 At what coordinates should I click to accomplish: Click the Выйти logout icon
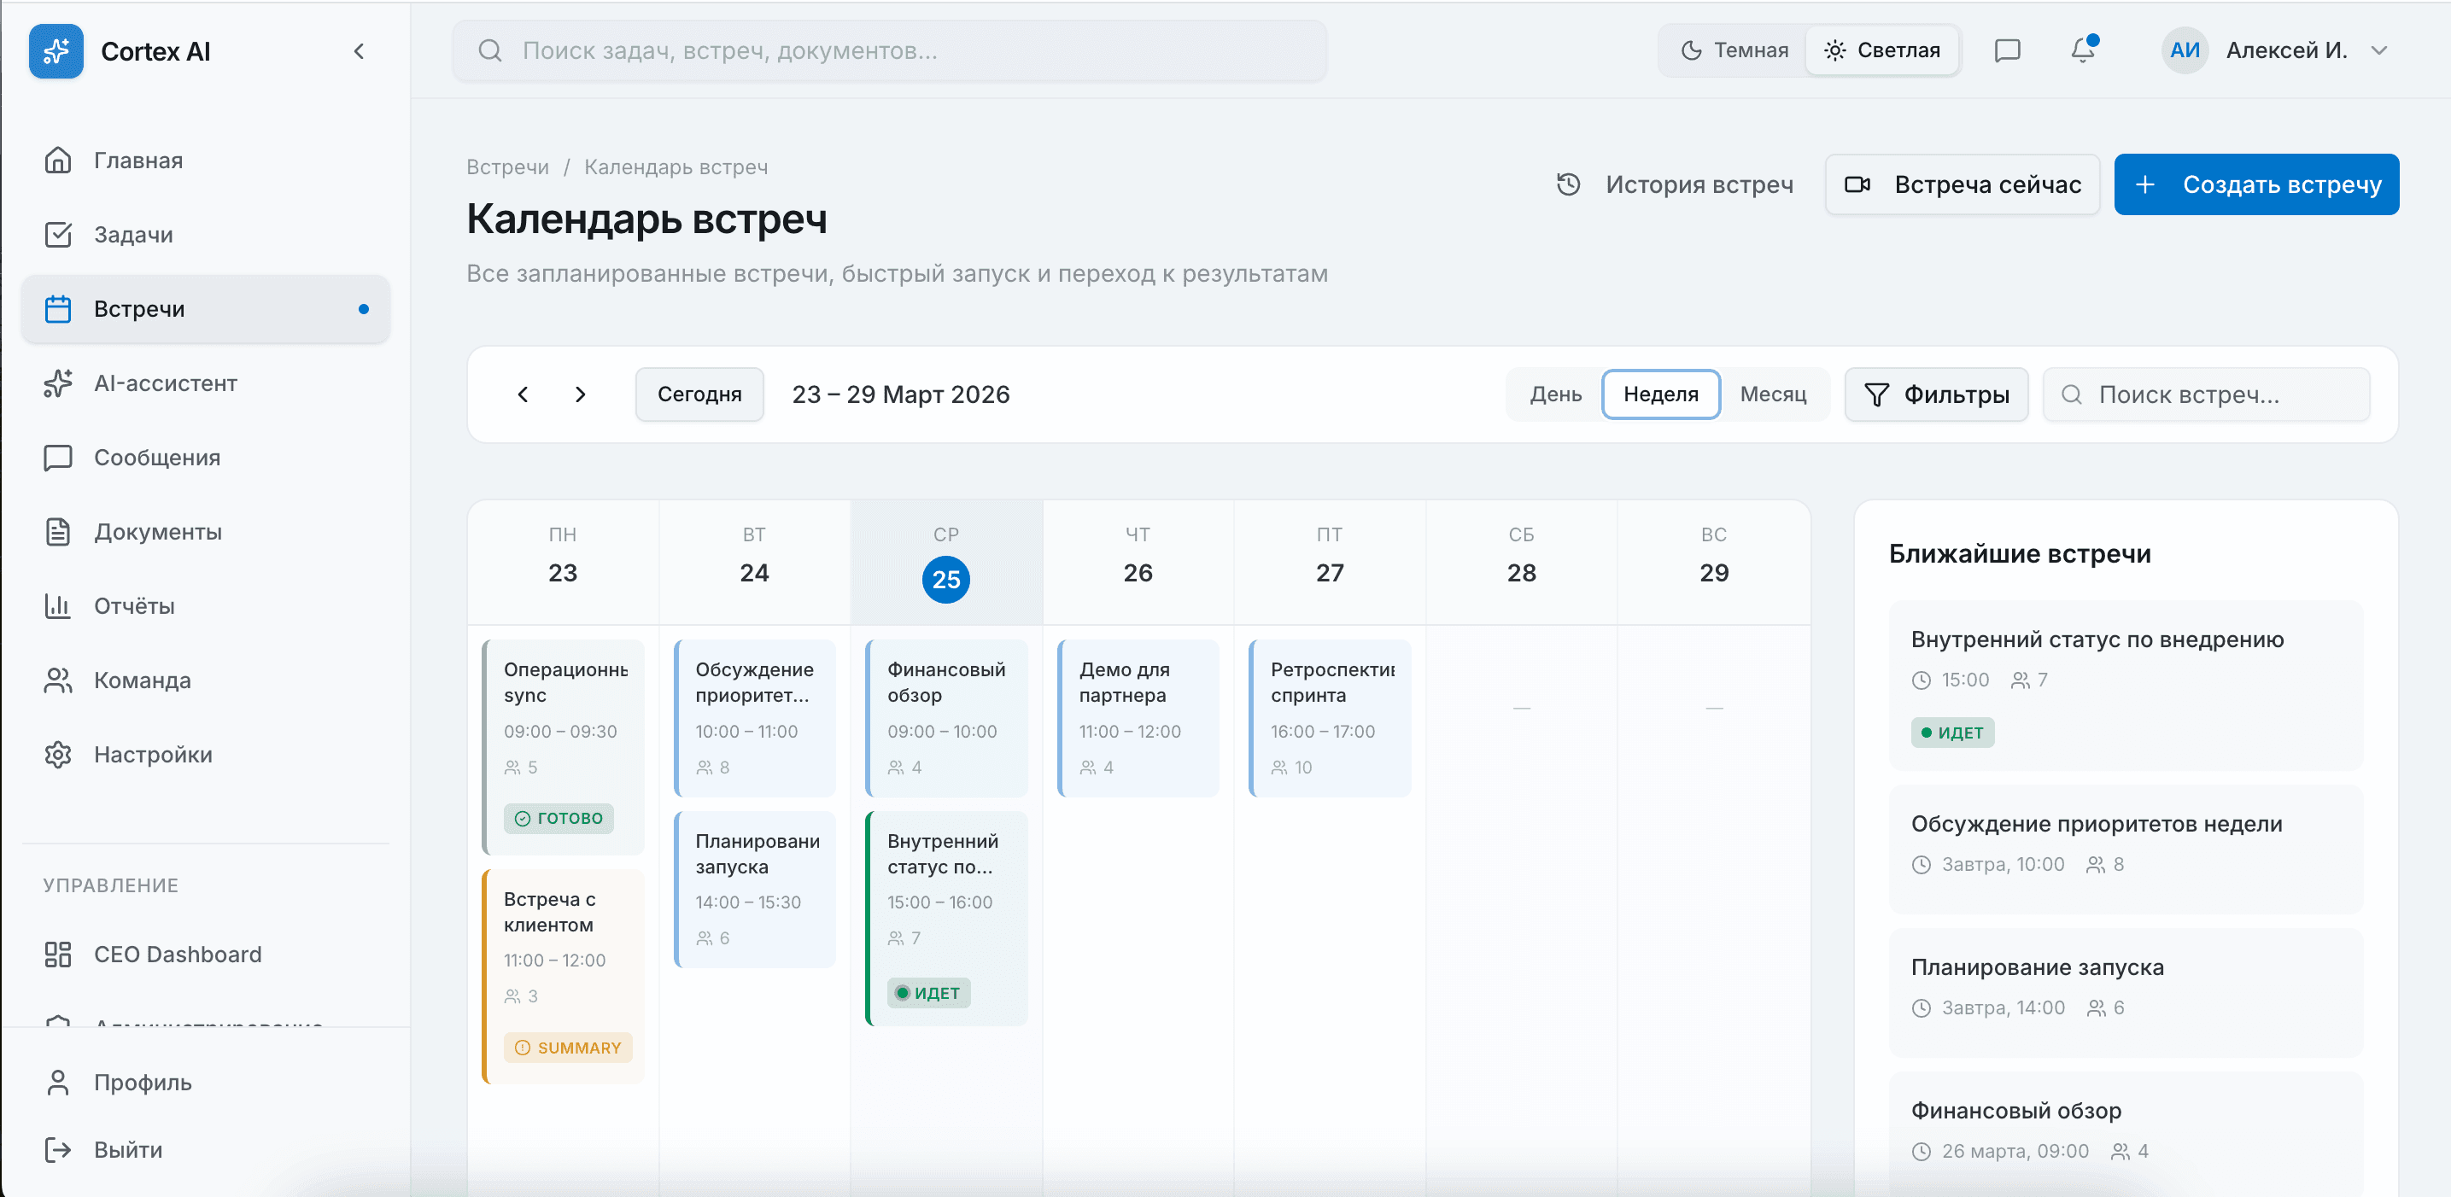point(58,1149)
